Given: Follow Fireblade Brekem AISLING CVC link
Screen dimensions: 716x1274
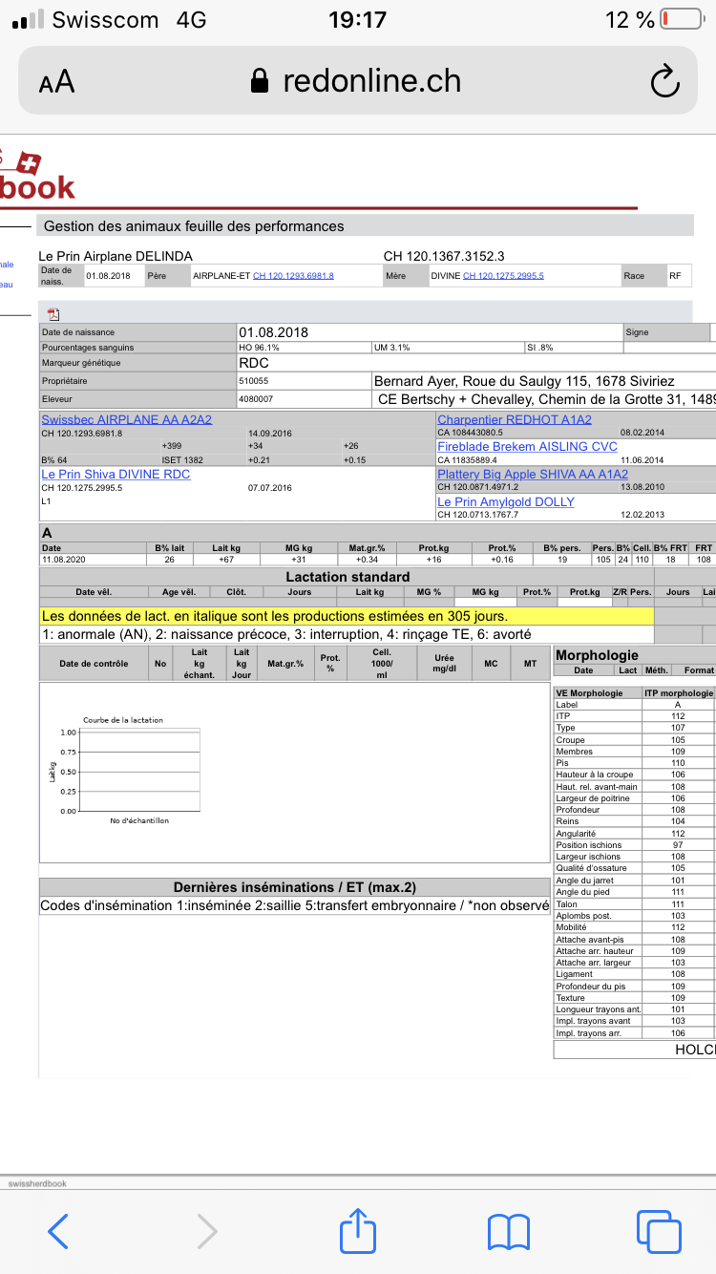Looking at the screenshot, I should click(527, 447).
